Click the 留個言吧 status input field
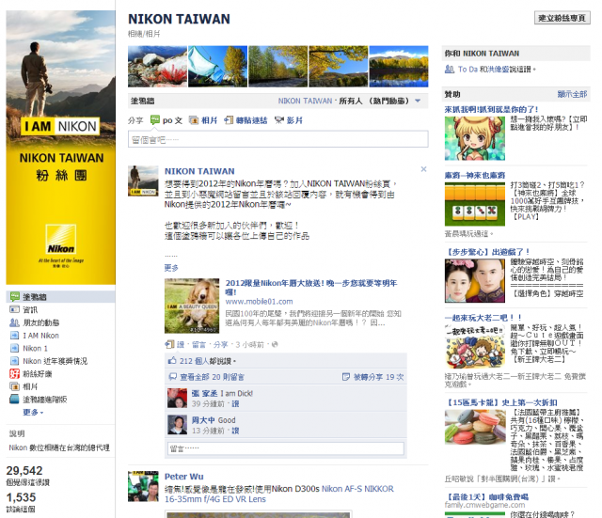 point(278,139)
